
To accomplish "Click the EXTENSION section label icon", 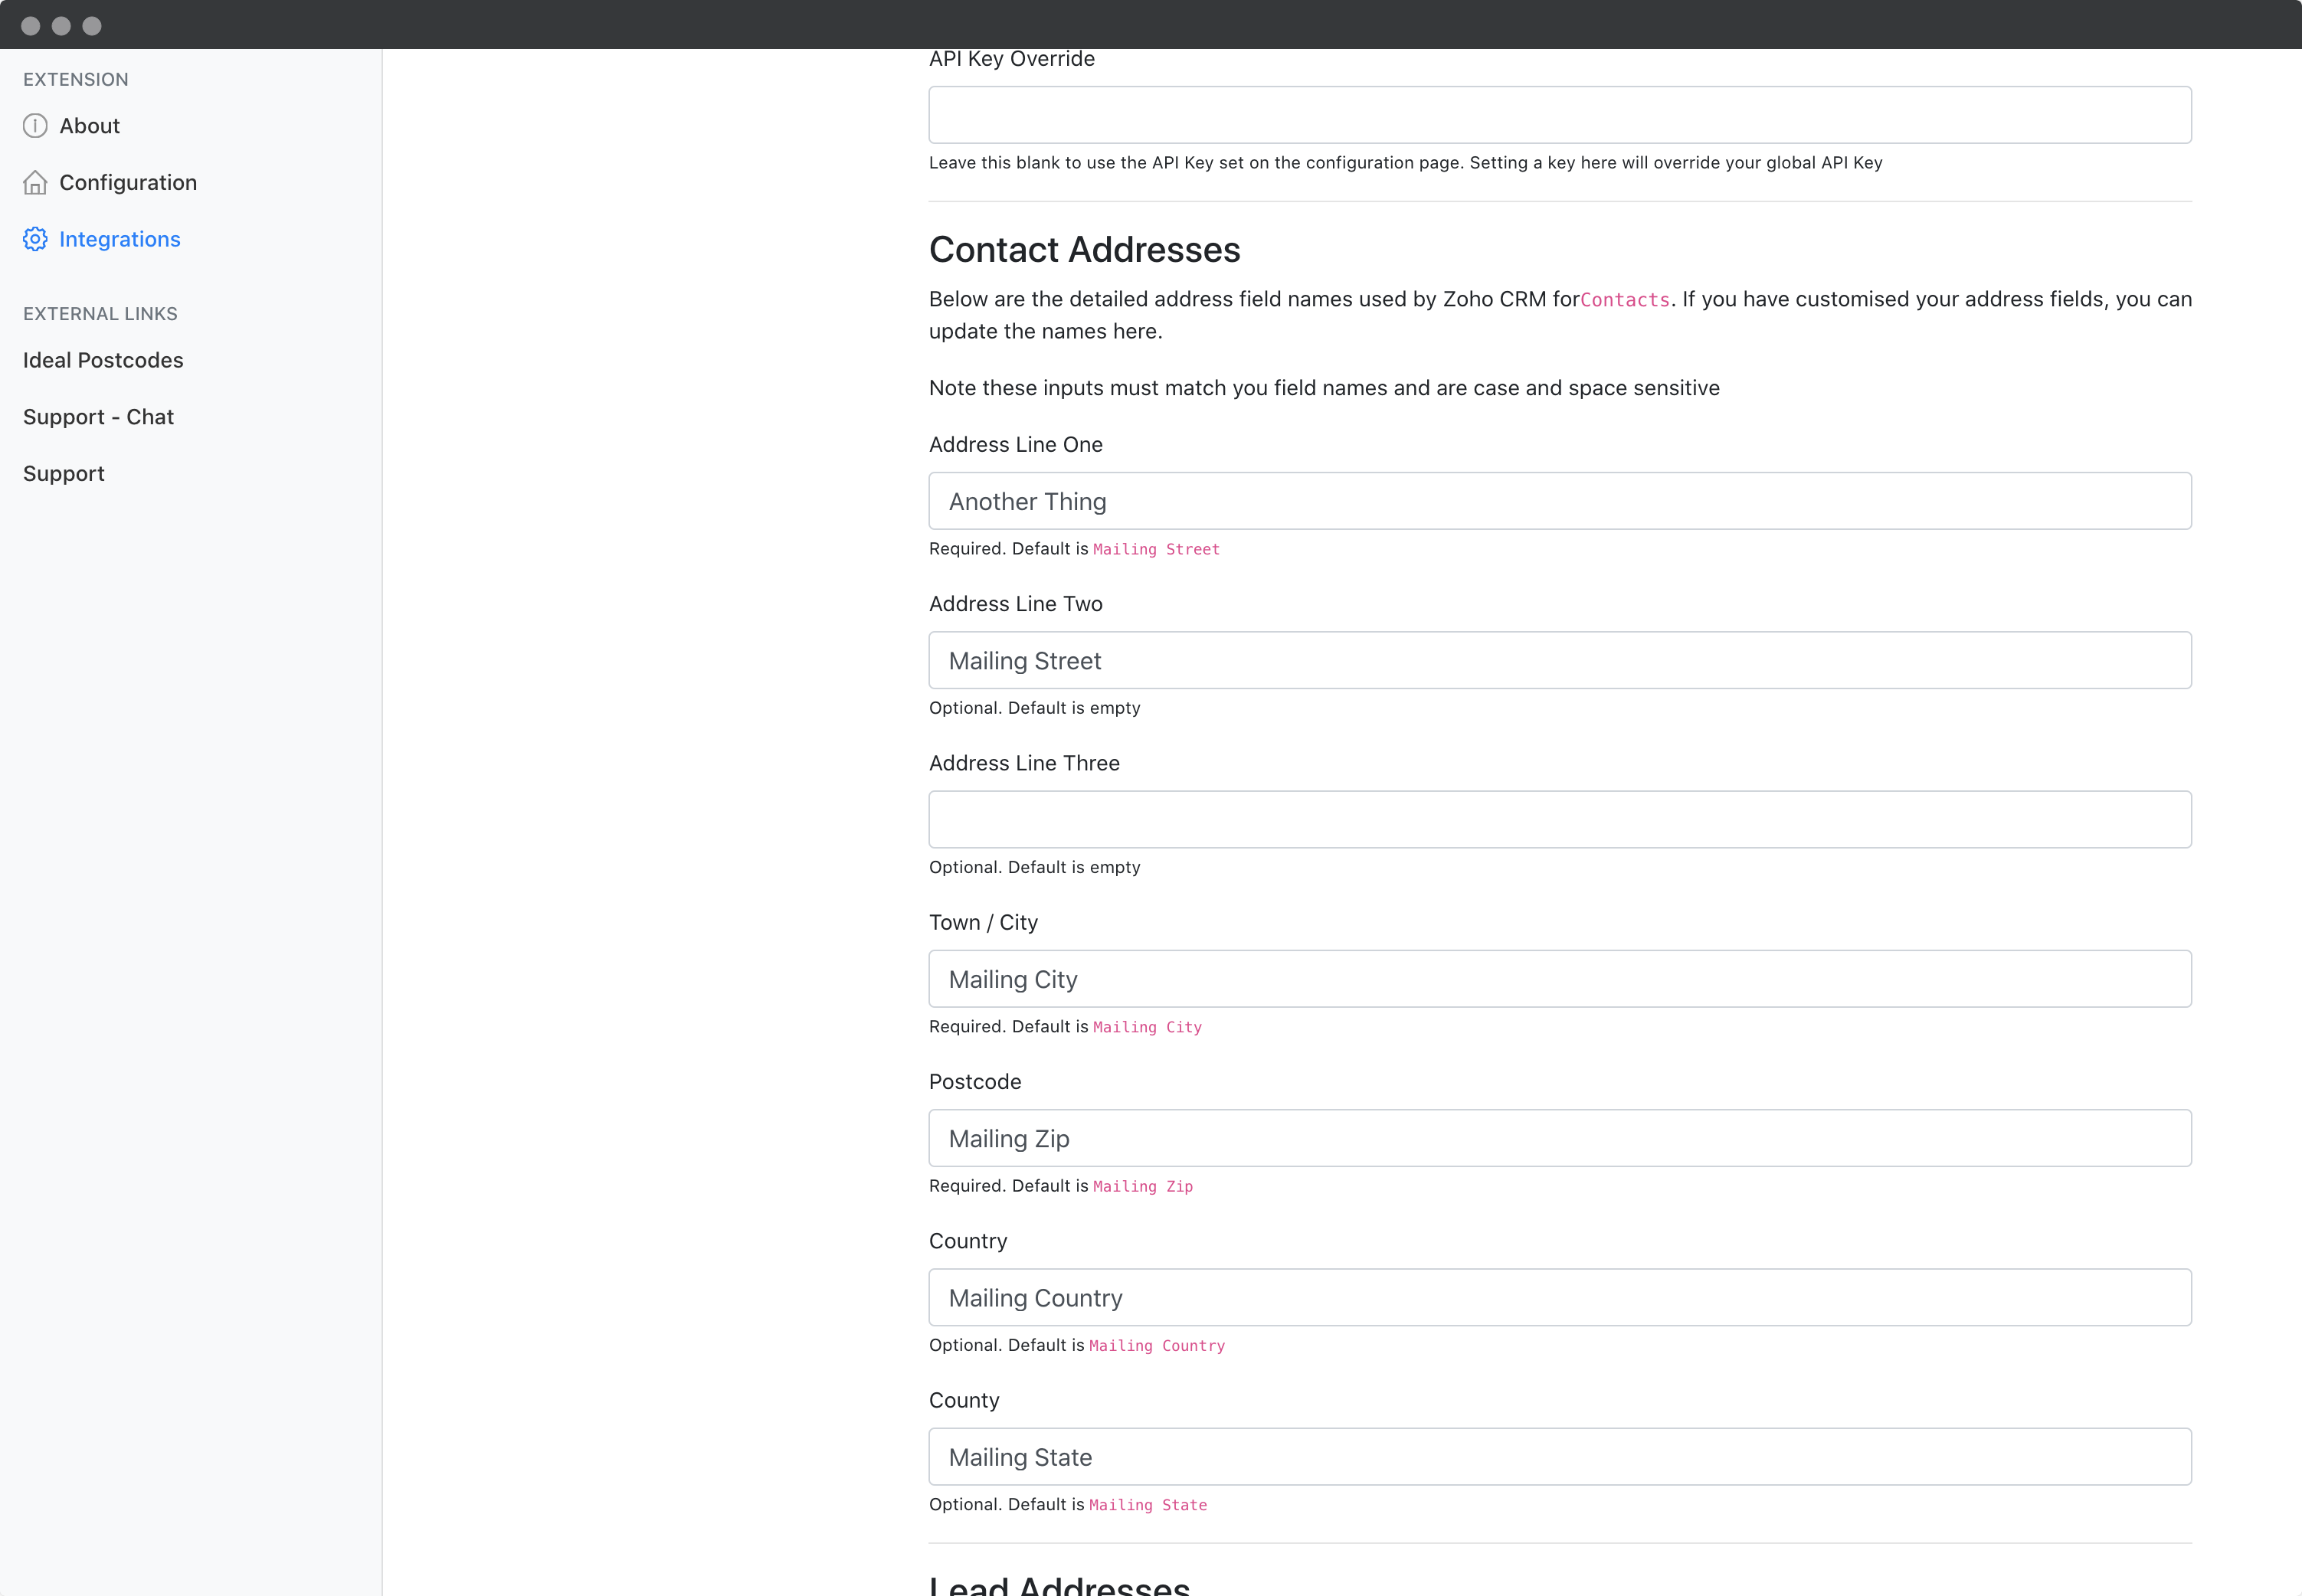I will pos(77,77).
